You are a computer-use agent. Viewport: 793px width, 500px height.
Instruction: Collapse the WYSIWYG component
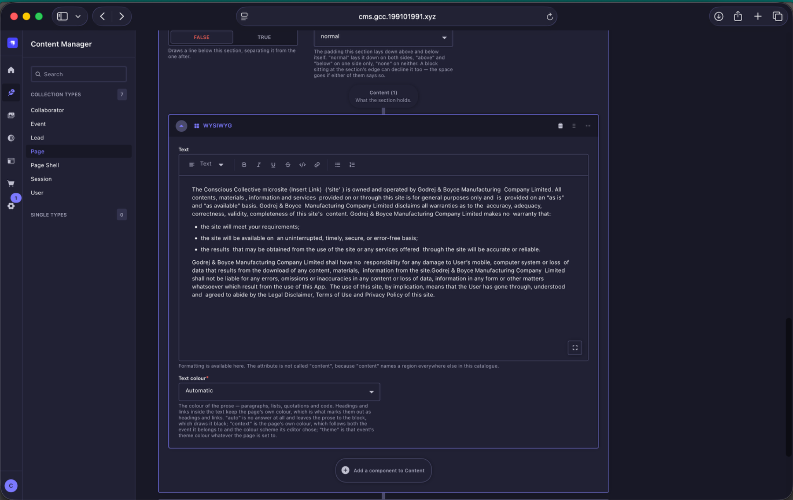181,125
